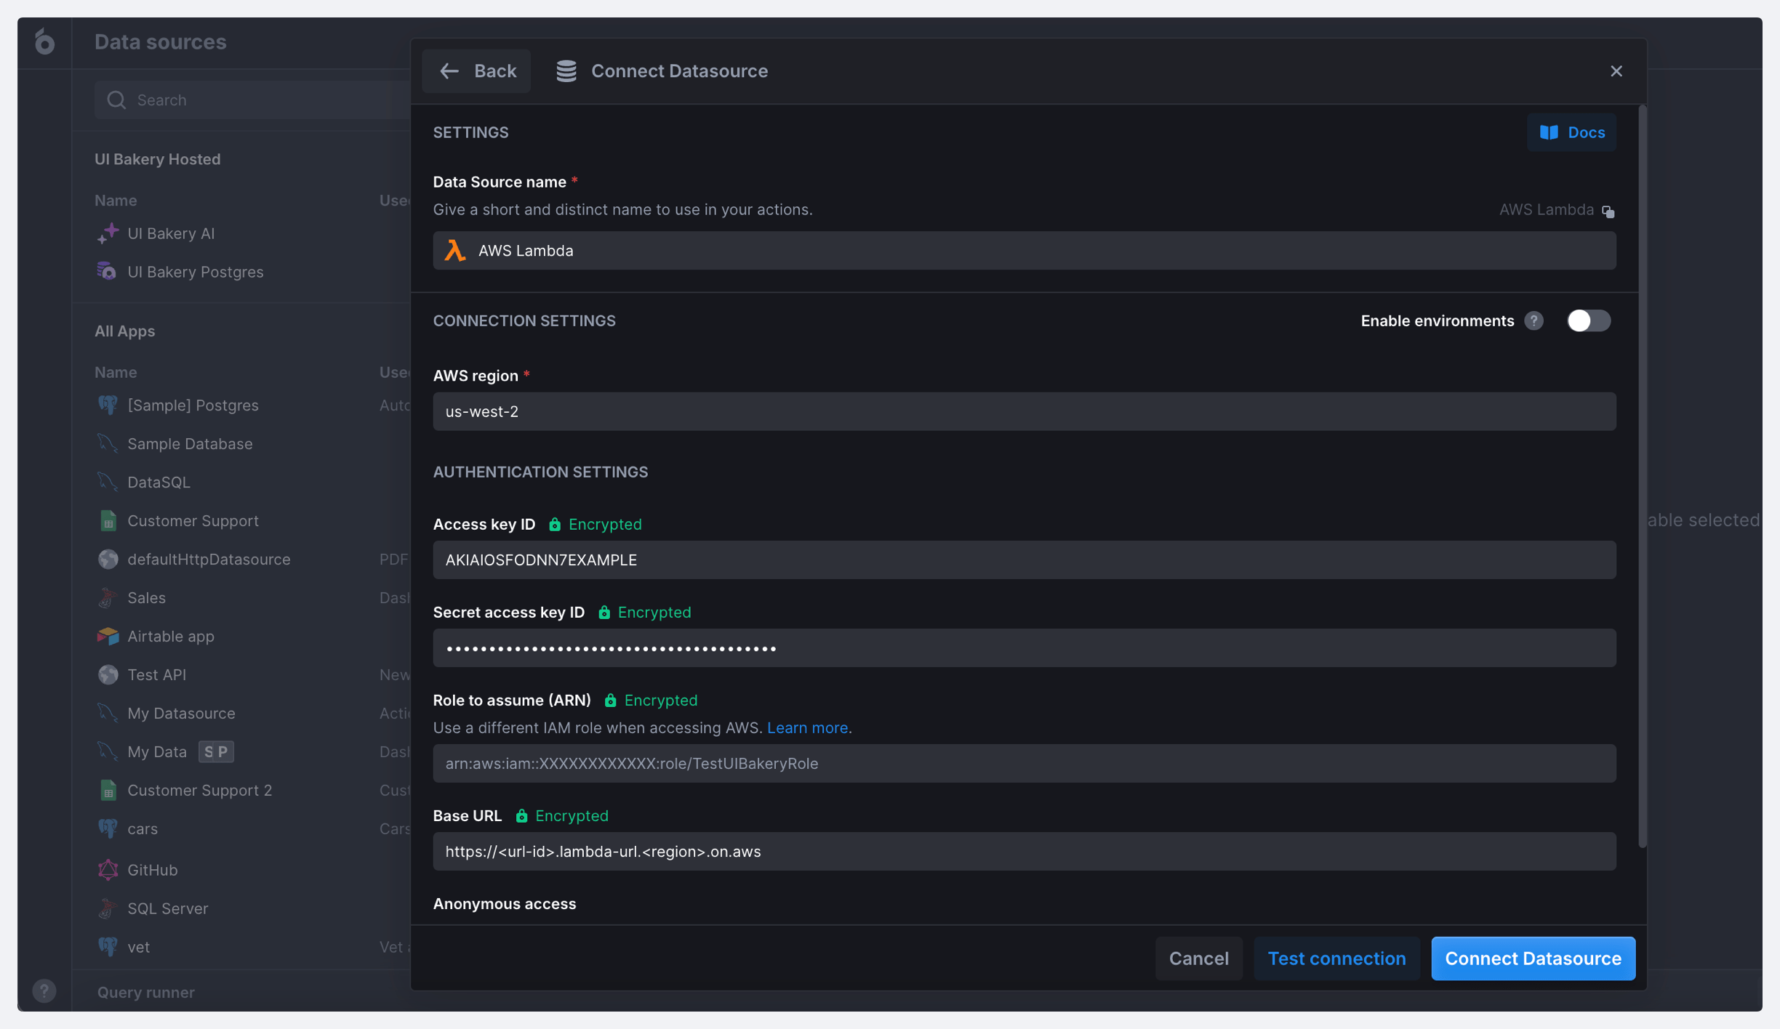Click the Data sources Search field
This screenshot has width=1780, height=1029.
point(253,100)
